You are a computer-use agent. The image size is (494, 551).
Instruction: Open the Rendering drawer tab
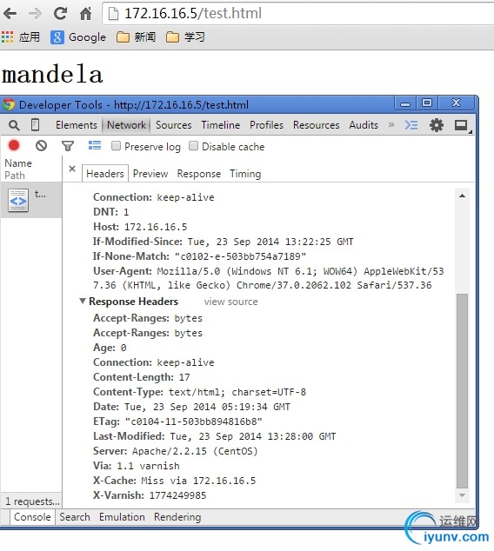[x=177, y=517]
